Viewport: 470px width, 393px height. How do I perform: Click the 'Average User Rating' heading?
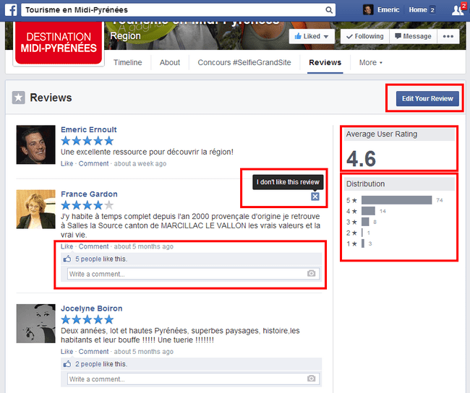tap(382, 134)
